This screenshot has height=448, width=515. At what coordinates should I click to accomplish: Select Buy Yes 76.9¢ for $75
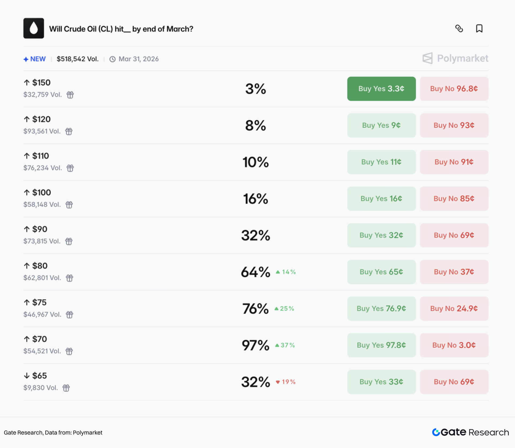pos(381,308)
